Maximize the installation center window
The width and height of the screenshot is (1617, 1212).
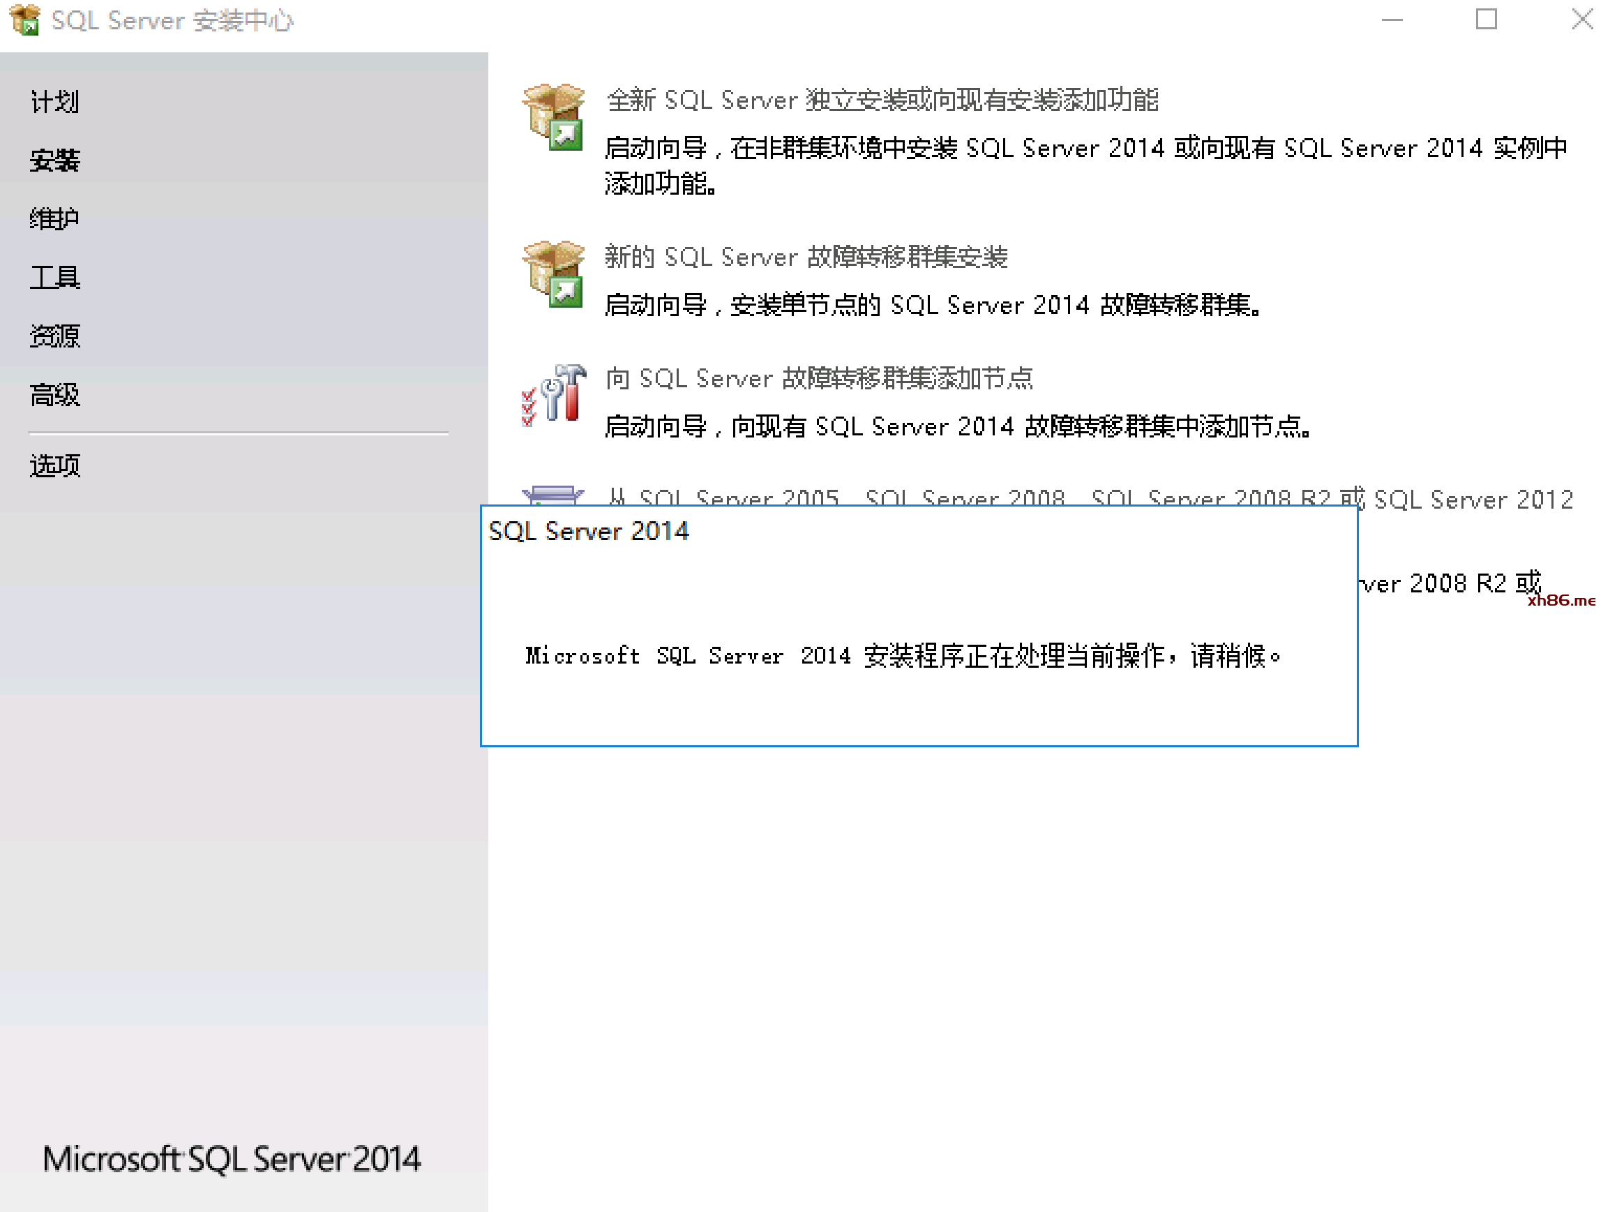click(1485, 20)
